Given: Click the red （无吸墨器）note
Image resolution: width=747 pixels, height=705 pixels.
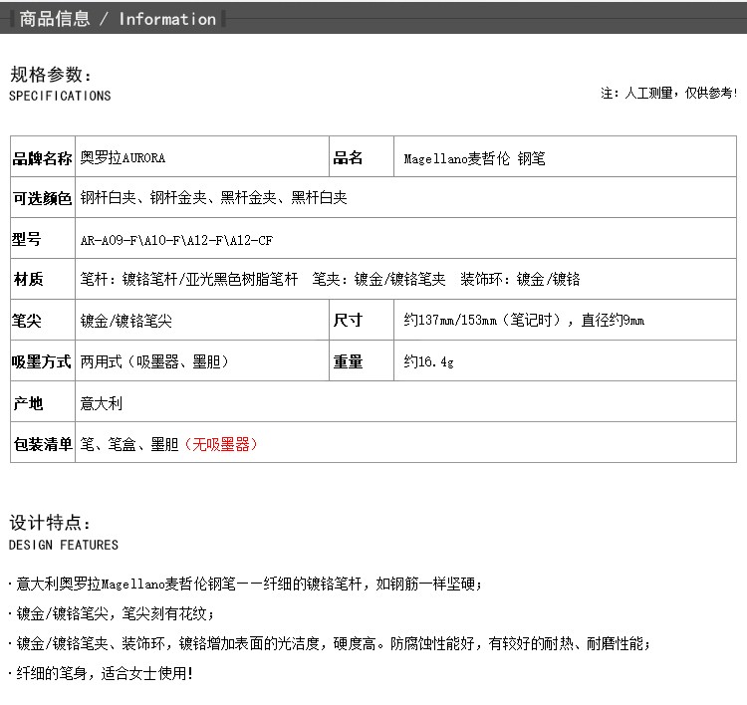Looking at the screenshot, I should (x=221, y=444).
